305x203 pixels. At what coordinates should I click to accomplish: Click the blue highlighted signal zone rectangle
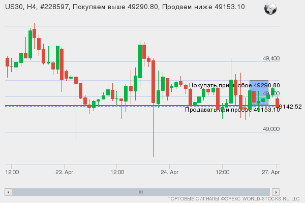point(259,93)
